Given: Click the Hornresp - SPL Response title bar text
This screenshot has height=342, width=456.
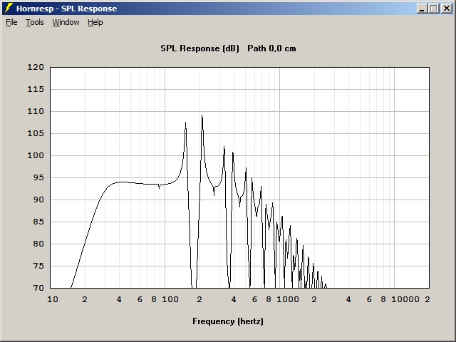Looking at the screenshot, I should click(x=66, y=9).
